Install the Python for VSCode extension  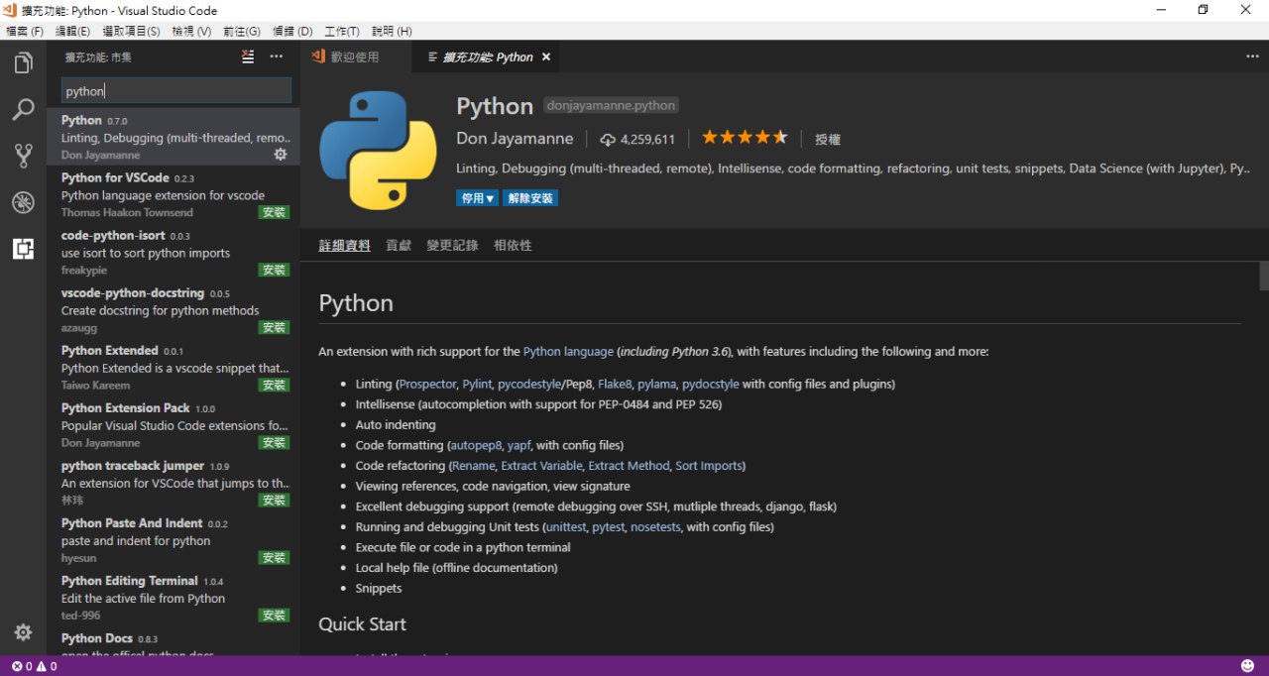(x=274, y=212)
